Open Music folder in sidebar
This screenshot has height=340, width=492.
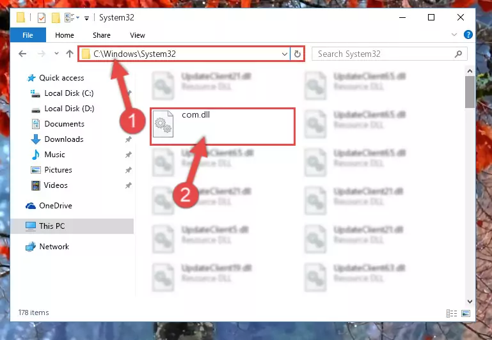(54, 155)
